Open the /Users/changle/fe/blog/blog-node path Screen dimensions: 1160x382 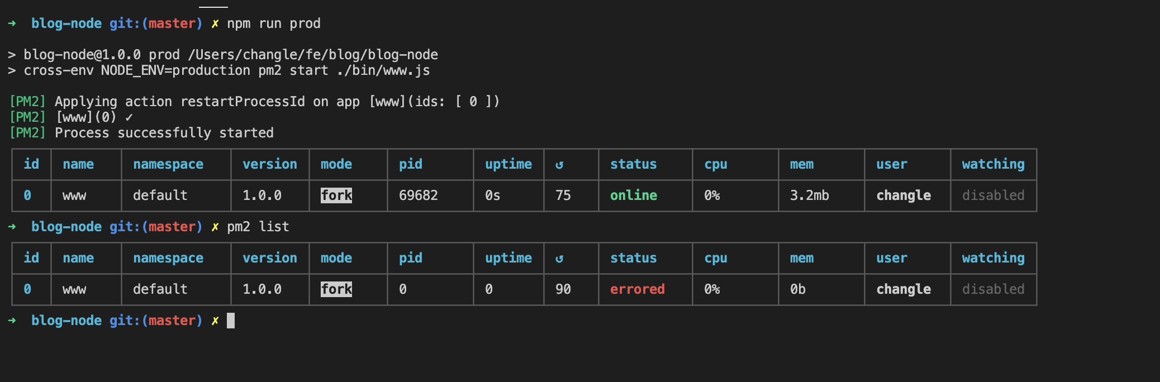click(313, 55)
